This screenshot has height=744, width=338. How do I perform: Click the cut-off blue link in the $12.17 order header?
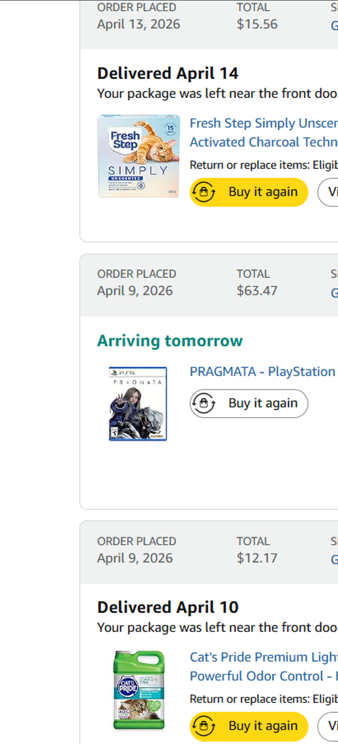click(x=334, y=559)
